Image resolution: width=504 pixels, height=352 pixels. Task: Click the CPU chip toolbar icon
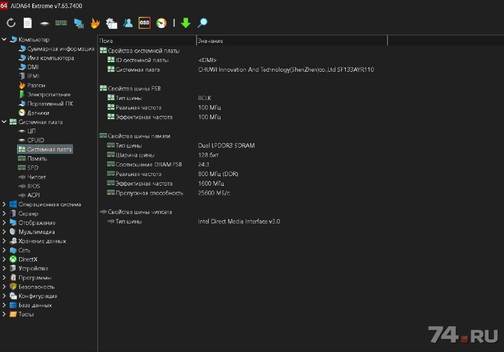coord(44,24)
